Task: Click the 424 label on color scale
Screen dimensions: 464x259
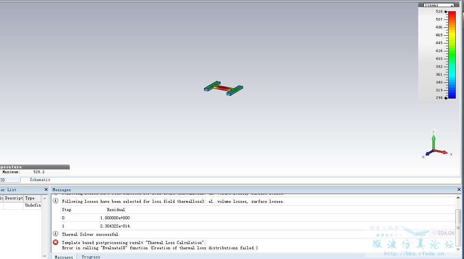Action: click(x=439, y=51)
